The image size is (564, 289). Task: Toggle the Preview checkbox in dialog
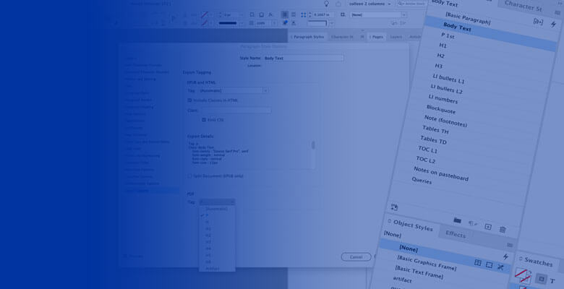(x=126, y=256)
